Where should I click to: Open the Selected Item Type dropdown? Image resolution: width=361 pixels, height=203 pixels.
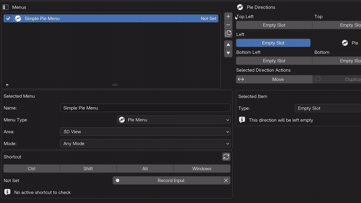tap(328, 108)
